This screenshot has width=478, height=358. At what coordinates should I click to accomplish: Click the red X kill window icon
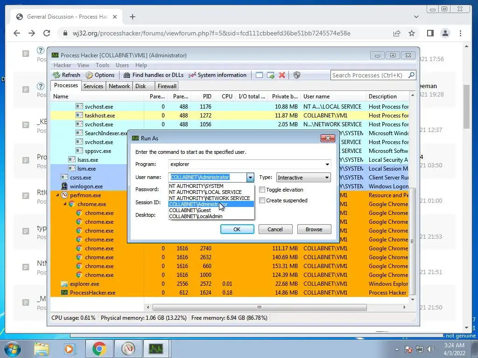point(282,75)
